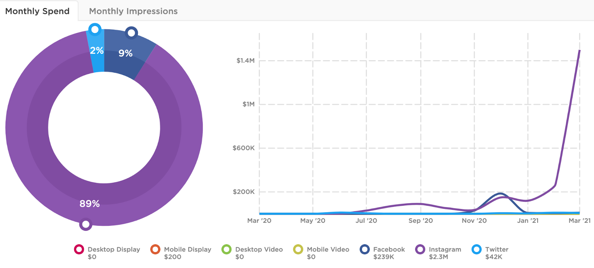Click the $2.3M Instagram spend value

(x=438, y=257)
